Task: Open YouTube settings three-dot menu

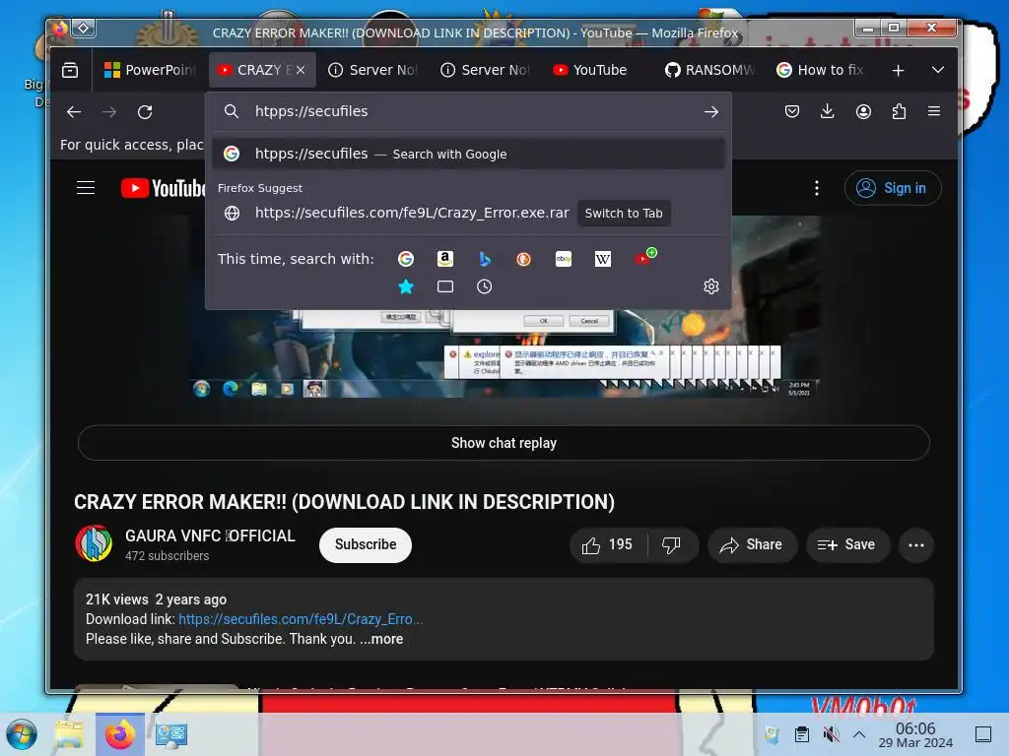Action: (x=817, y=188)
